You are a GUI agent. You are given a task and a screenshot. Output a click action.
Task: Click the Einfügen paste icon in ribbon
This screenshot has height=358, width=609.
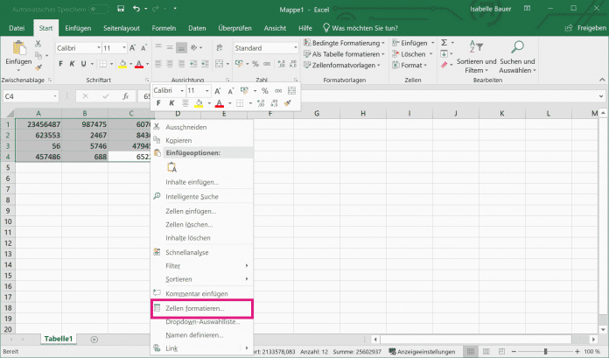17,49
